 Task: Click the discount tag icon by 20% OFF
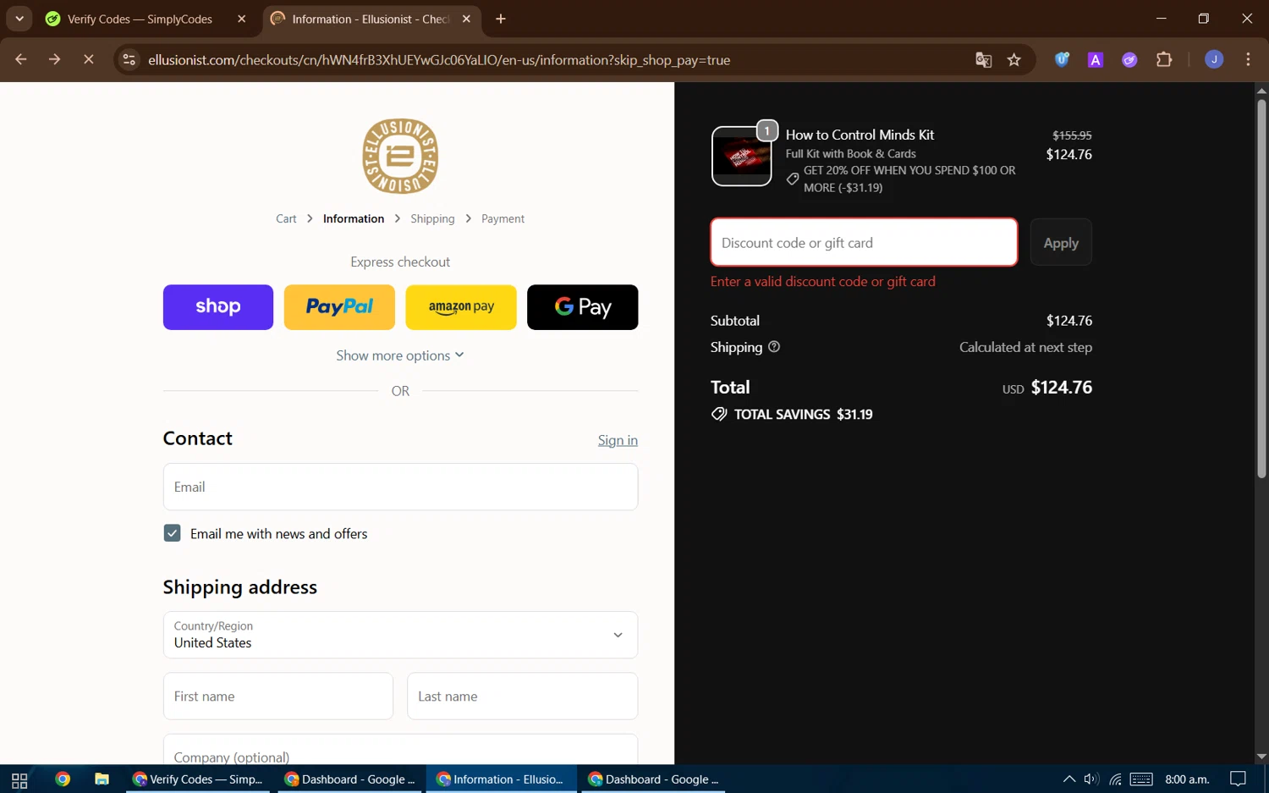(x=793, y=179)
